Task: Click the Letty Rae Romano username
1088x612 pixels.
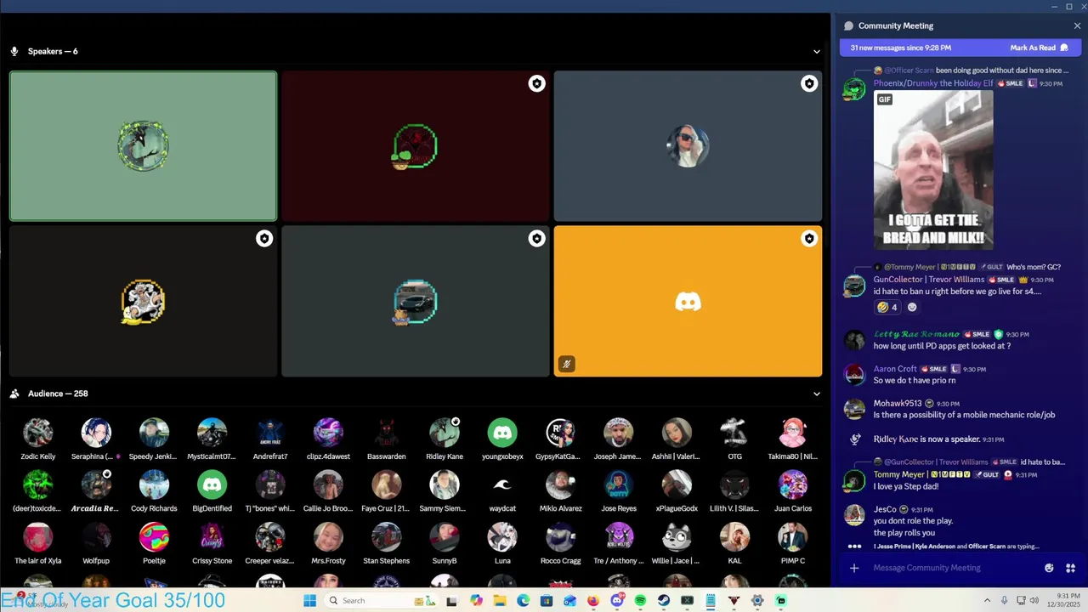Action: click(916, 334)
